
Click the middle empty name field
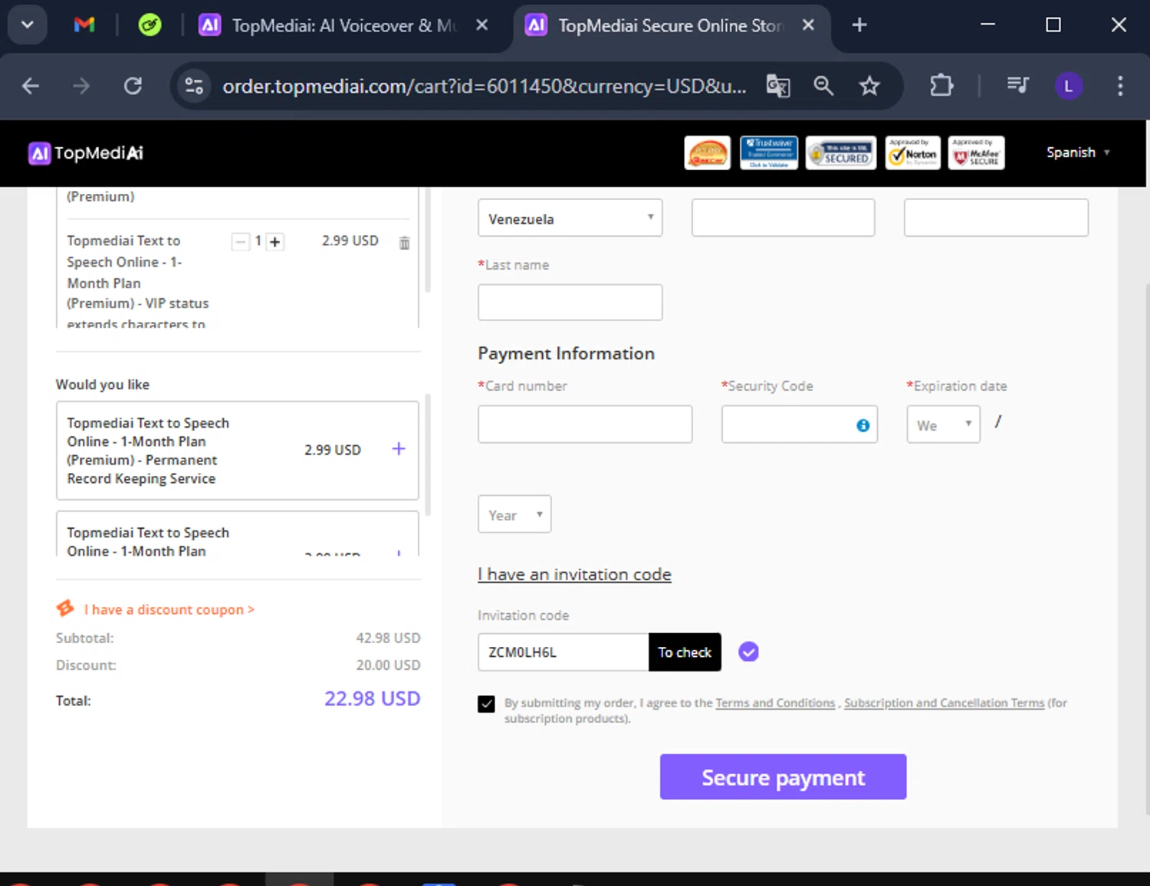pyautogui.click(x=783, y=218)
